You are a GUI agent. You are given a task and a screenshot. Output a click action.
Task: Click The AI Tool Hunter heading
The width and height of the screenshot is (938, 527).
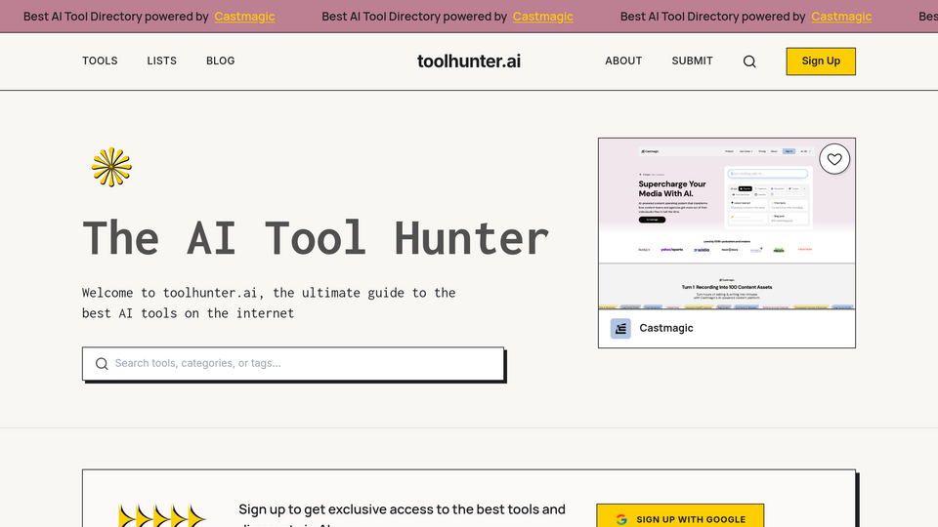[316, 238]
